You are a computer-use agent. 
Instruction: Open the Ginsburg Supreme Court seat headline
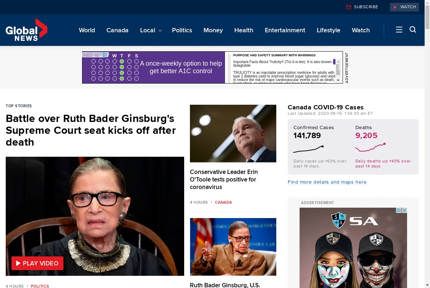click(91, 130)
